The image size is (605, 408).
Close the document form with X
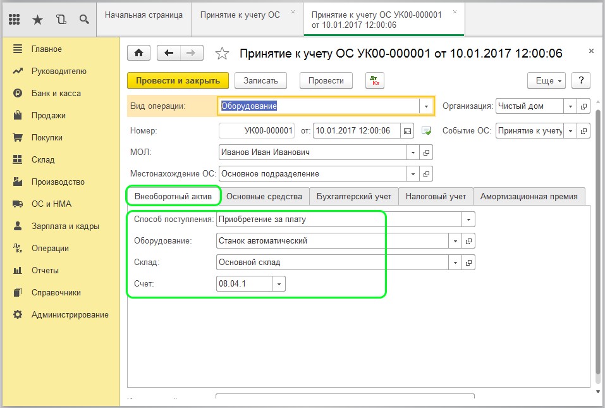point(591,51)
